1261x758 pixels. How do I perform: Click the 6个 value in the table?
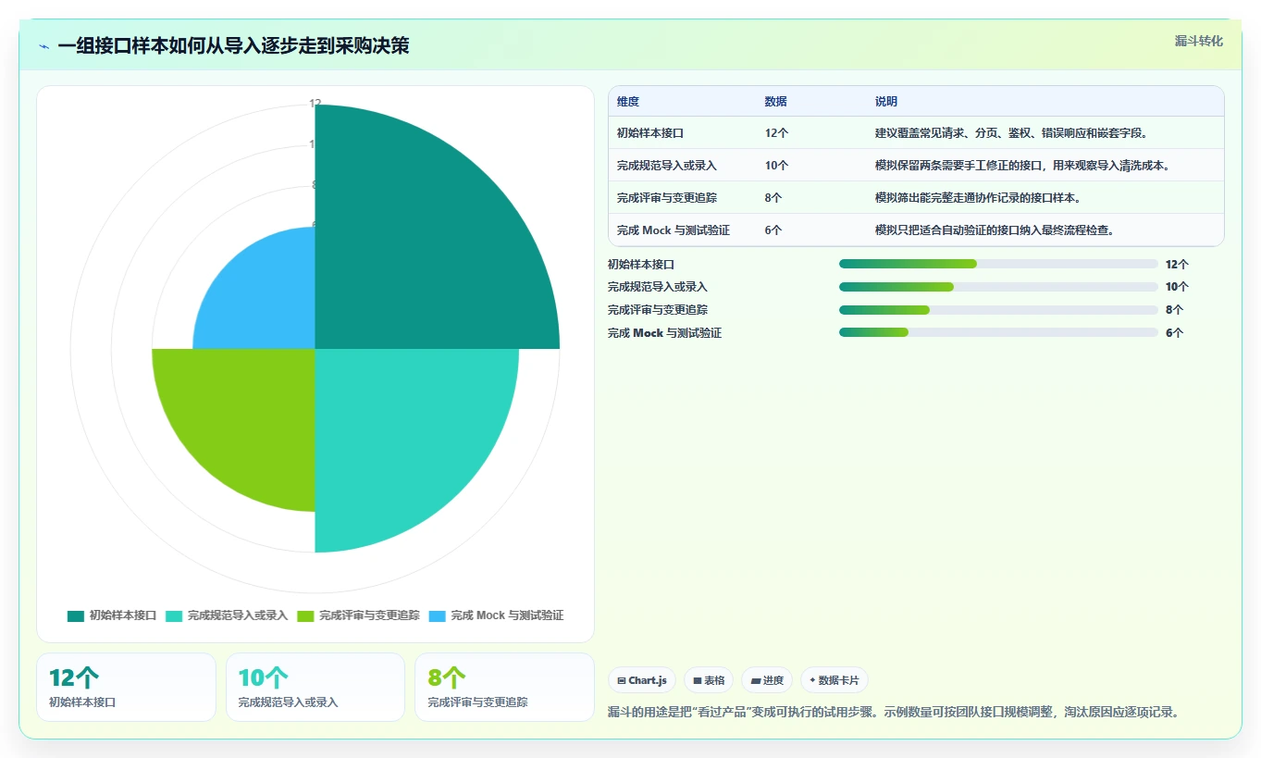pos(773,230)
